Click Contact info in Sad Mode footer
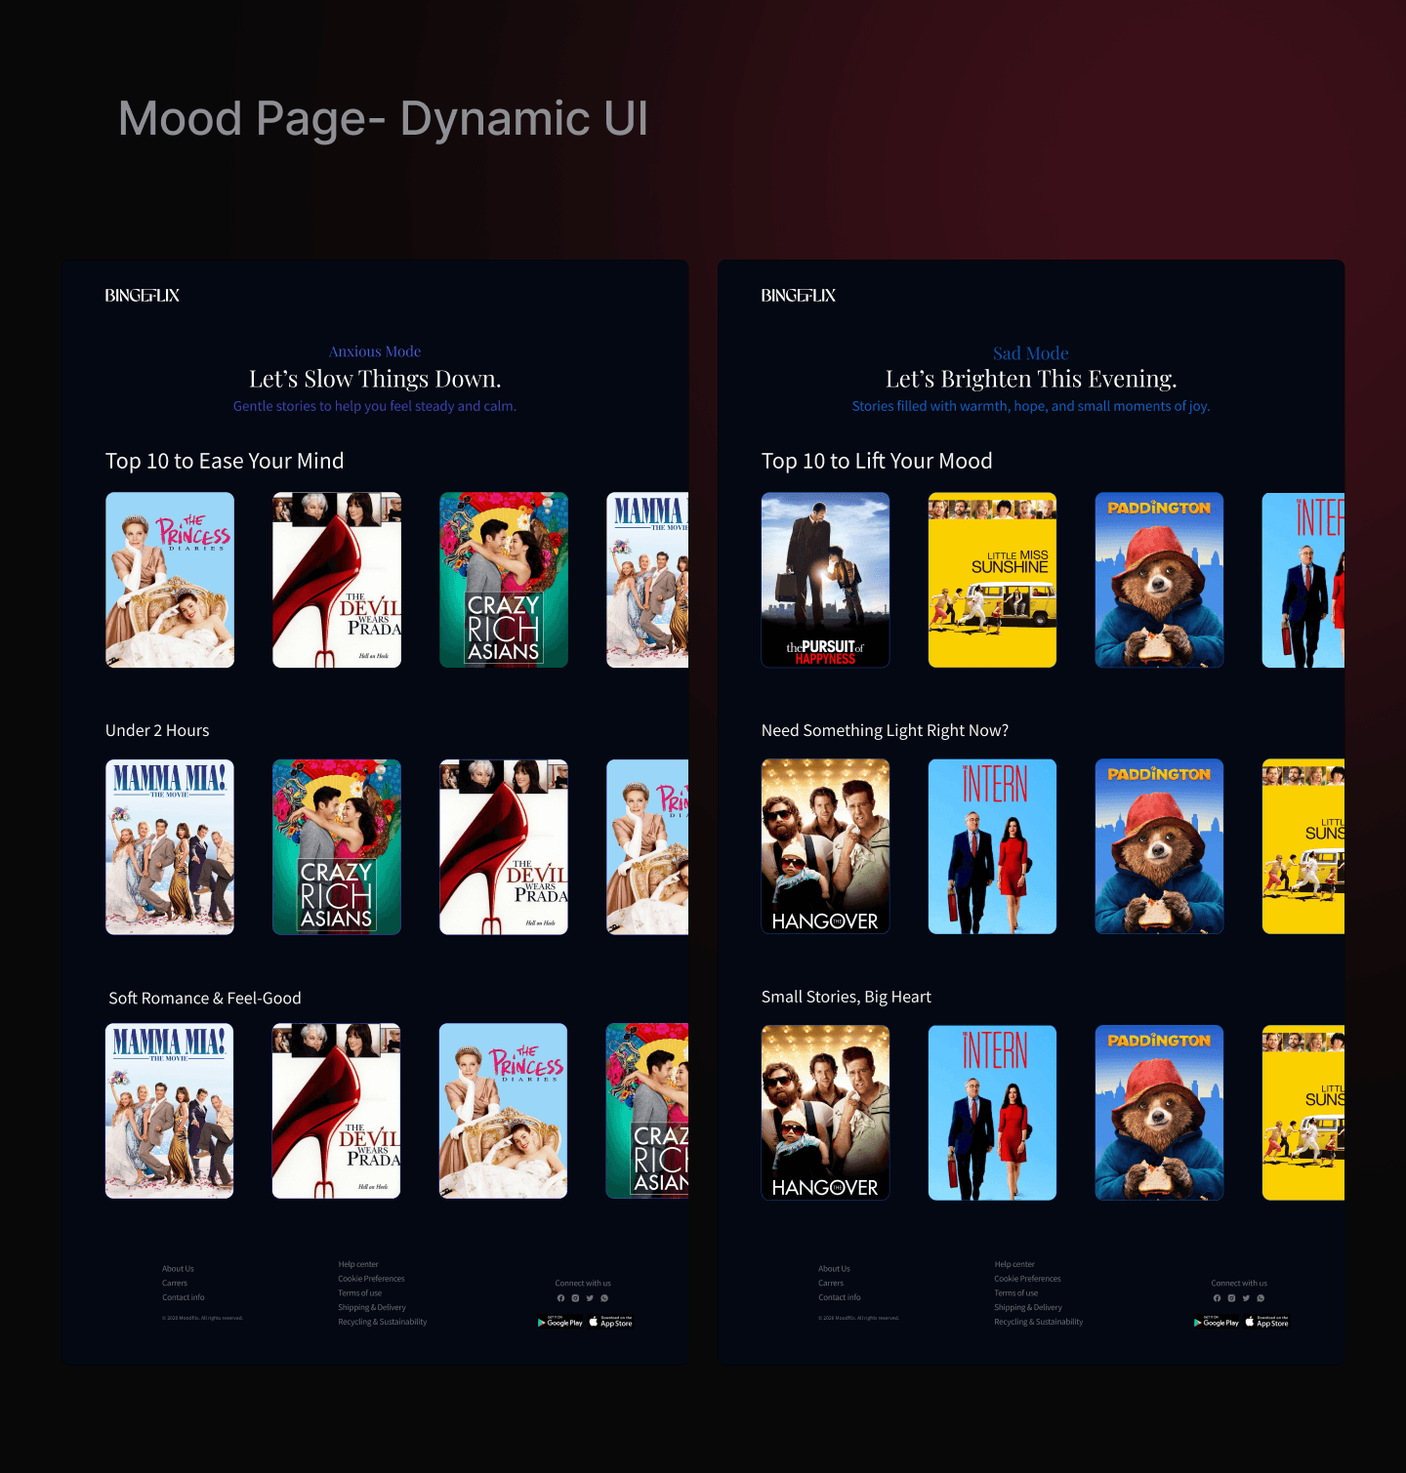 pos(840,1297)
